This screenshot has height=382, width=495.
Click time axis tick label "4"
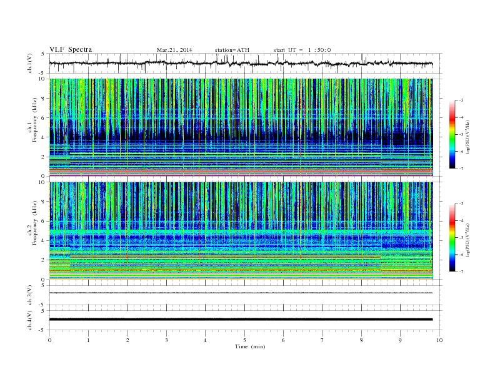click(206, 340)
